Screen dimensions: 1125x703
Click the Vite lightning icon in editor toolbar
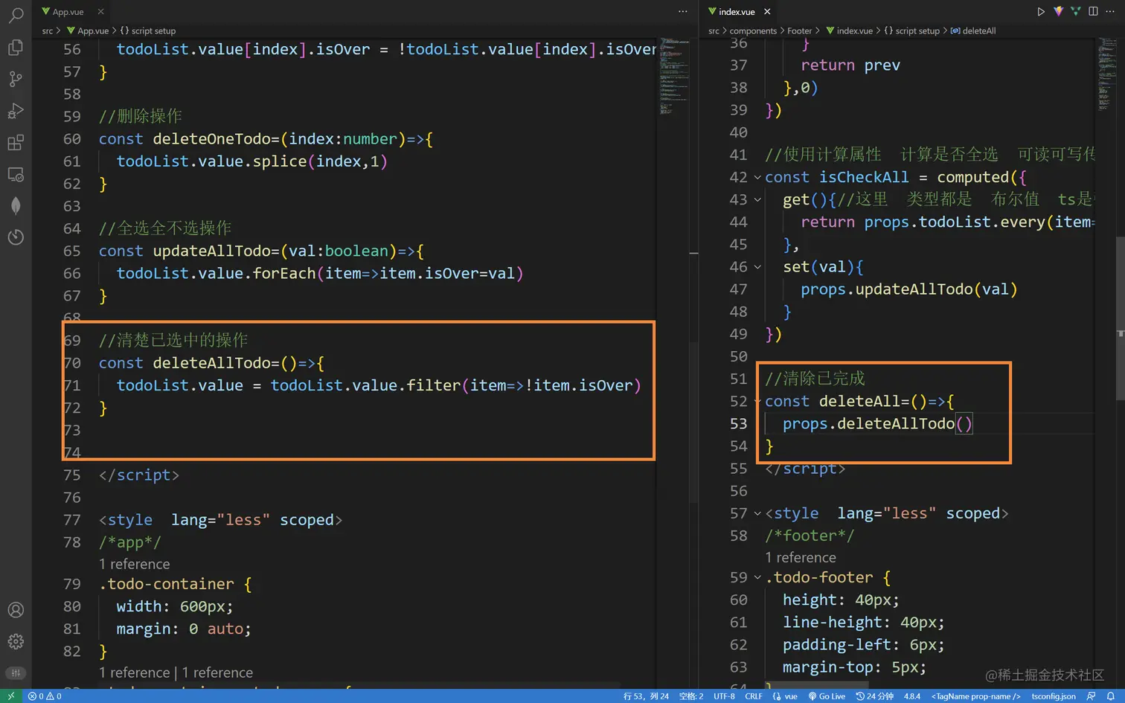[x=1058, y=11]
